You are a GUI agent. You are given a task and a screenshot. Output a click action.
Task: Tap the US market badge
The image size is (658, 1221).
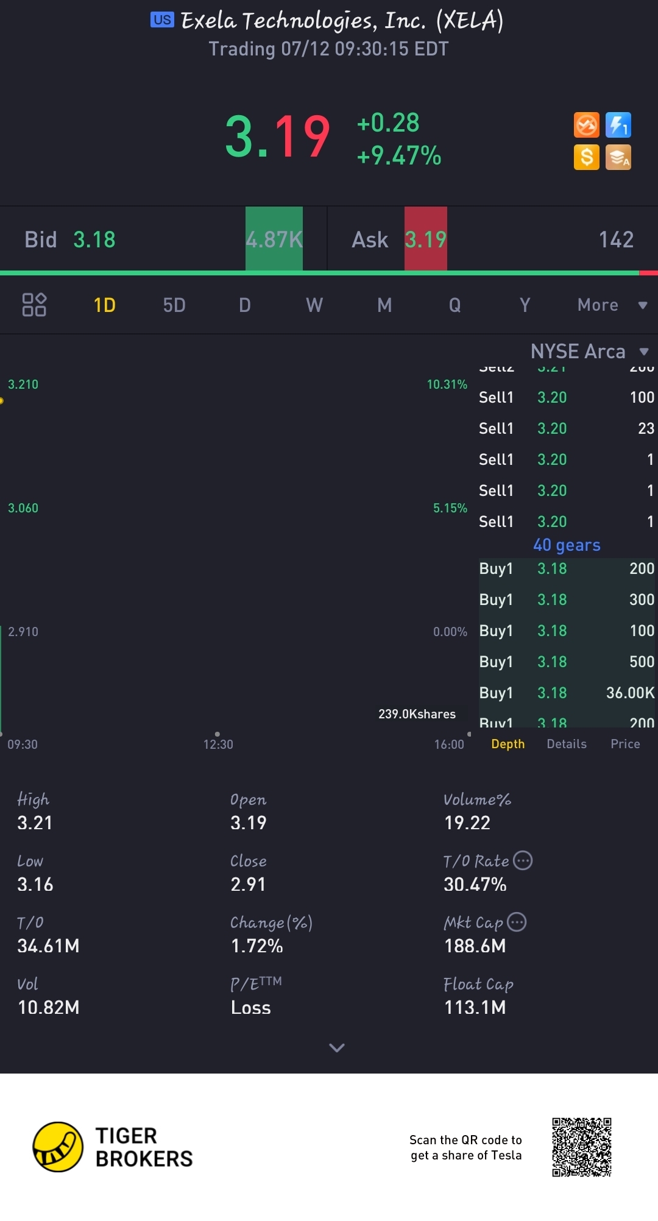point(162,19)
